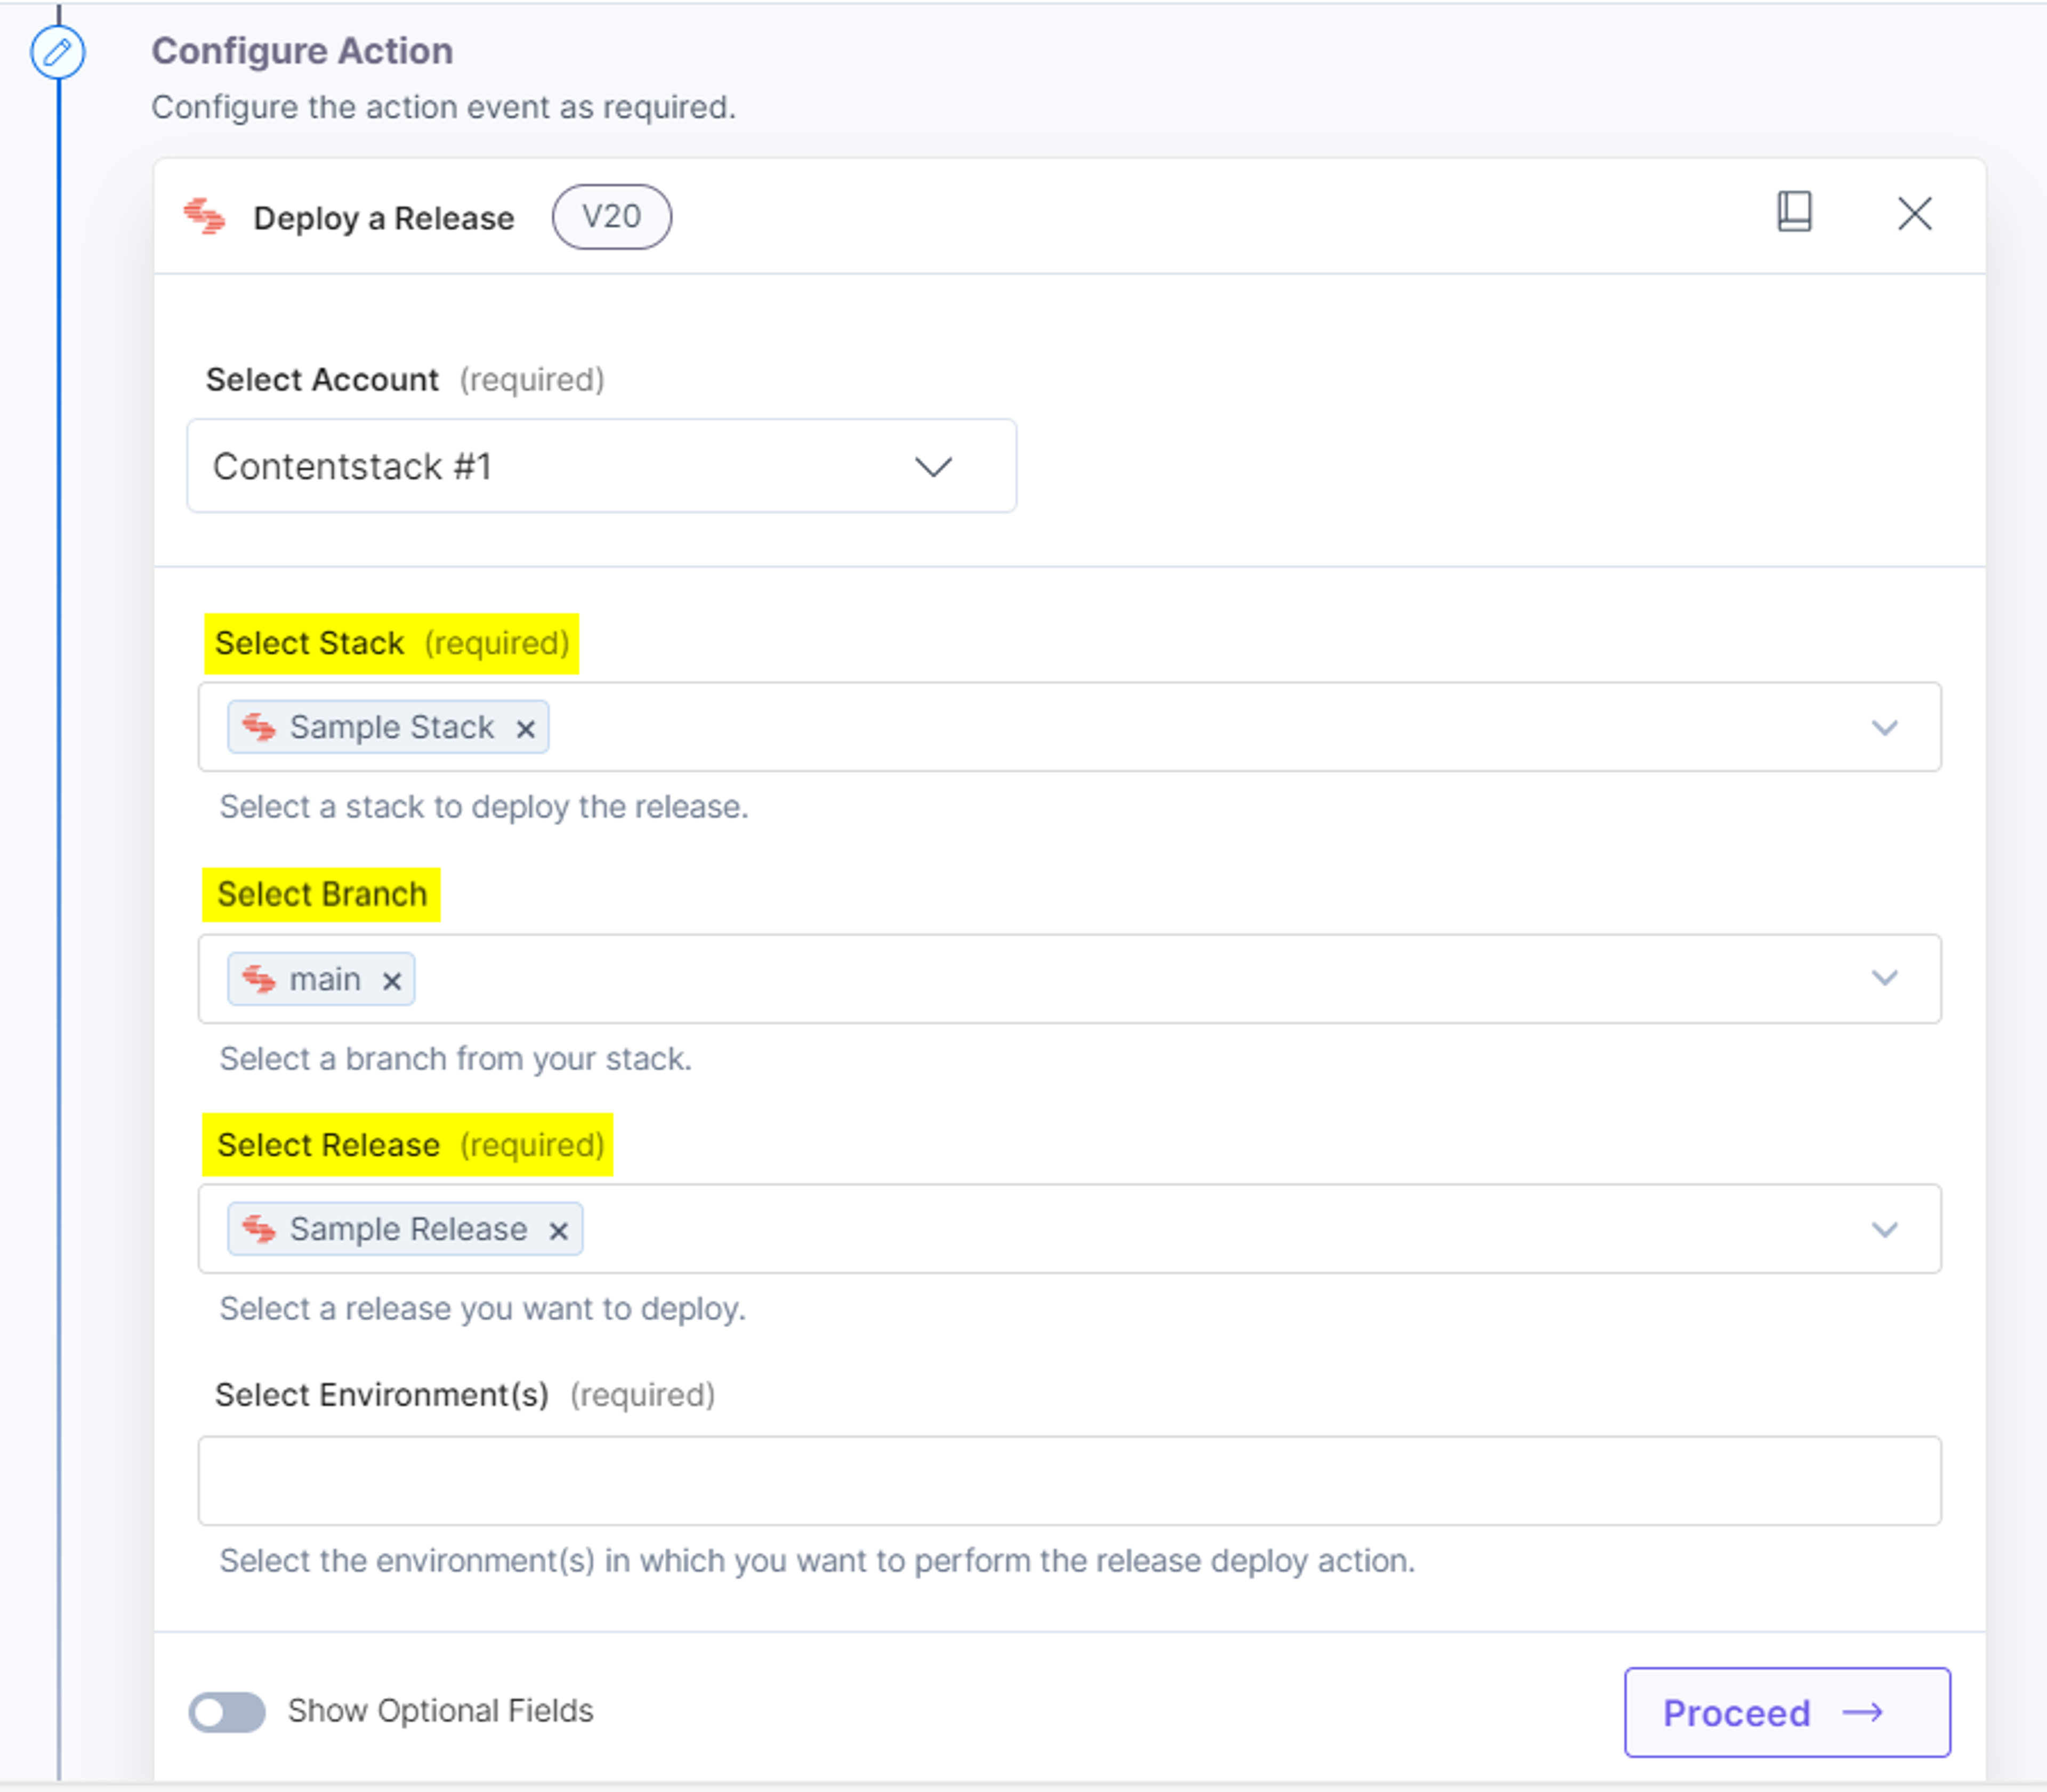Click the Select Branch label
2047x1792 pixels.
point(321,894)
